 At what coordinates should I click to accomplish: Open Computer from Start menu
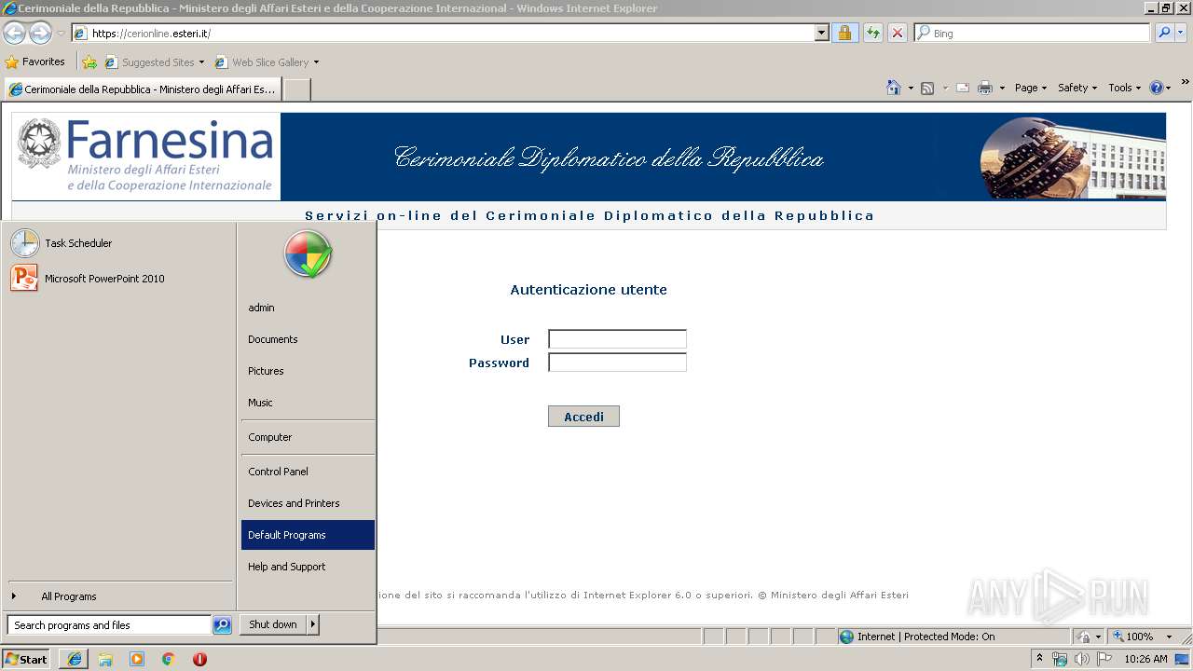(x=308, y=437)
